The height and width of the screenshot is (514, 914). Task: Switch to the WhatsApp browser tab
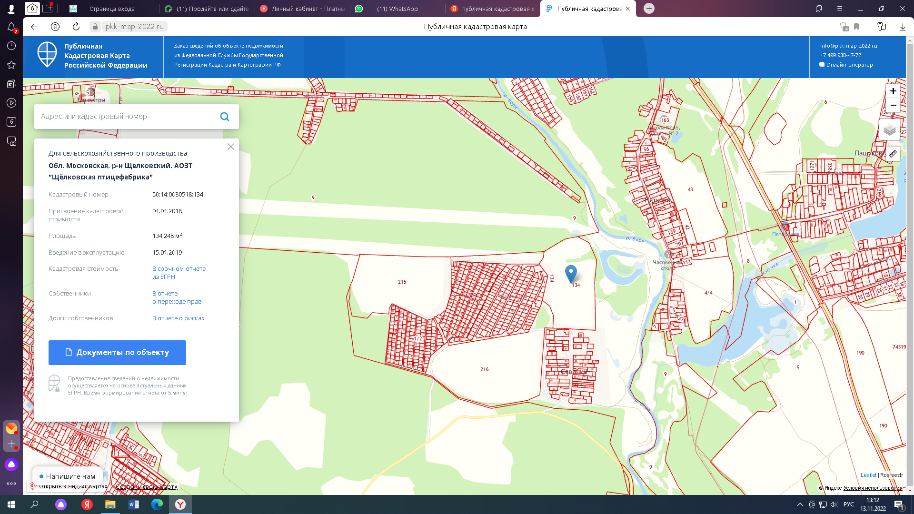(x=397, y=9)
